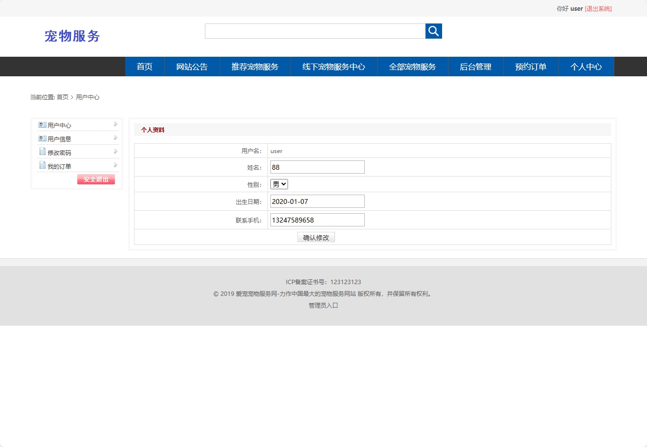The height and width of the screenshot is (447, 647).
Task: Click the 确认修改 button
Action: pos(316,237)
